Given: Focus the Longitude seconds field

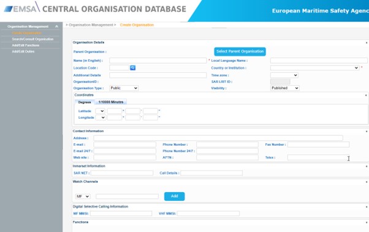Looking at the screenshot, I should point(150,118).
